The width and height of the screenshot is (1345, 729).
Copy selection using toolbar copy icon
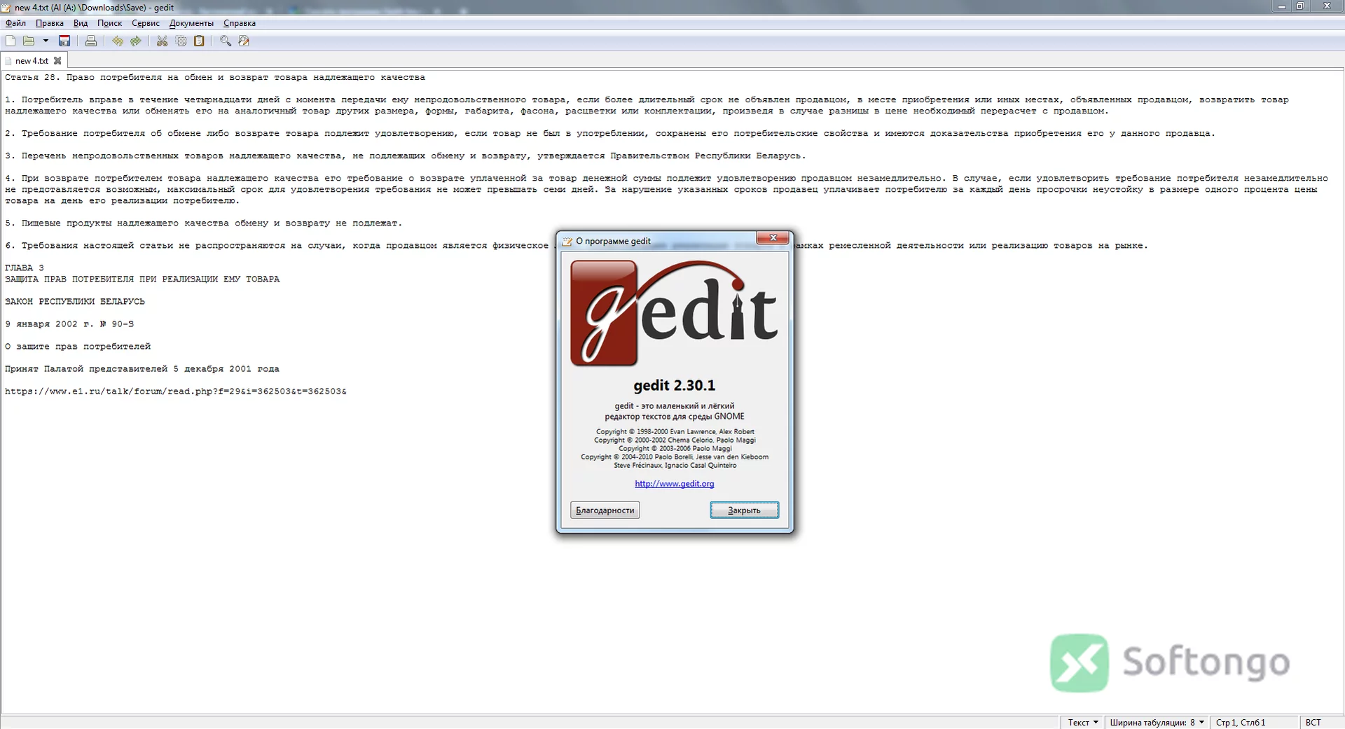(181, 41)
